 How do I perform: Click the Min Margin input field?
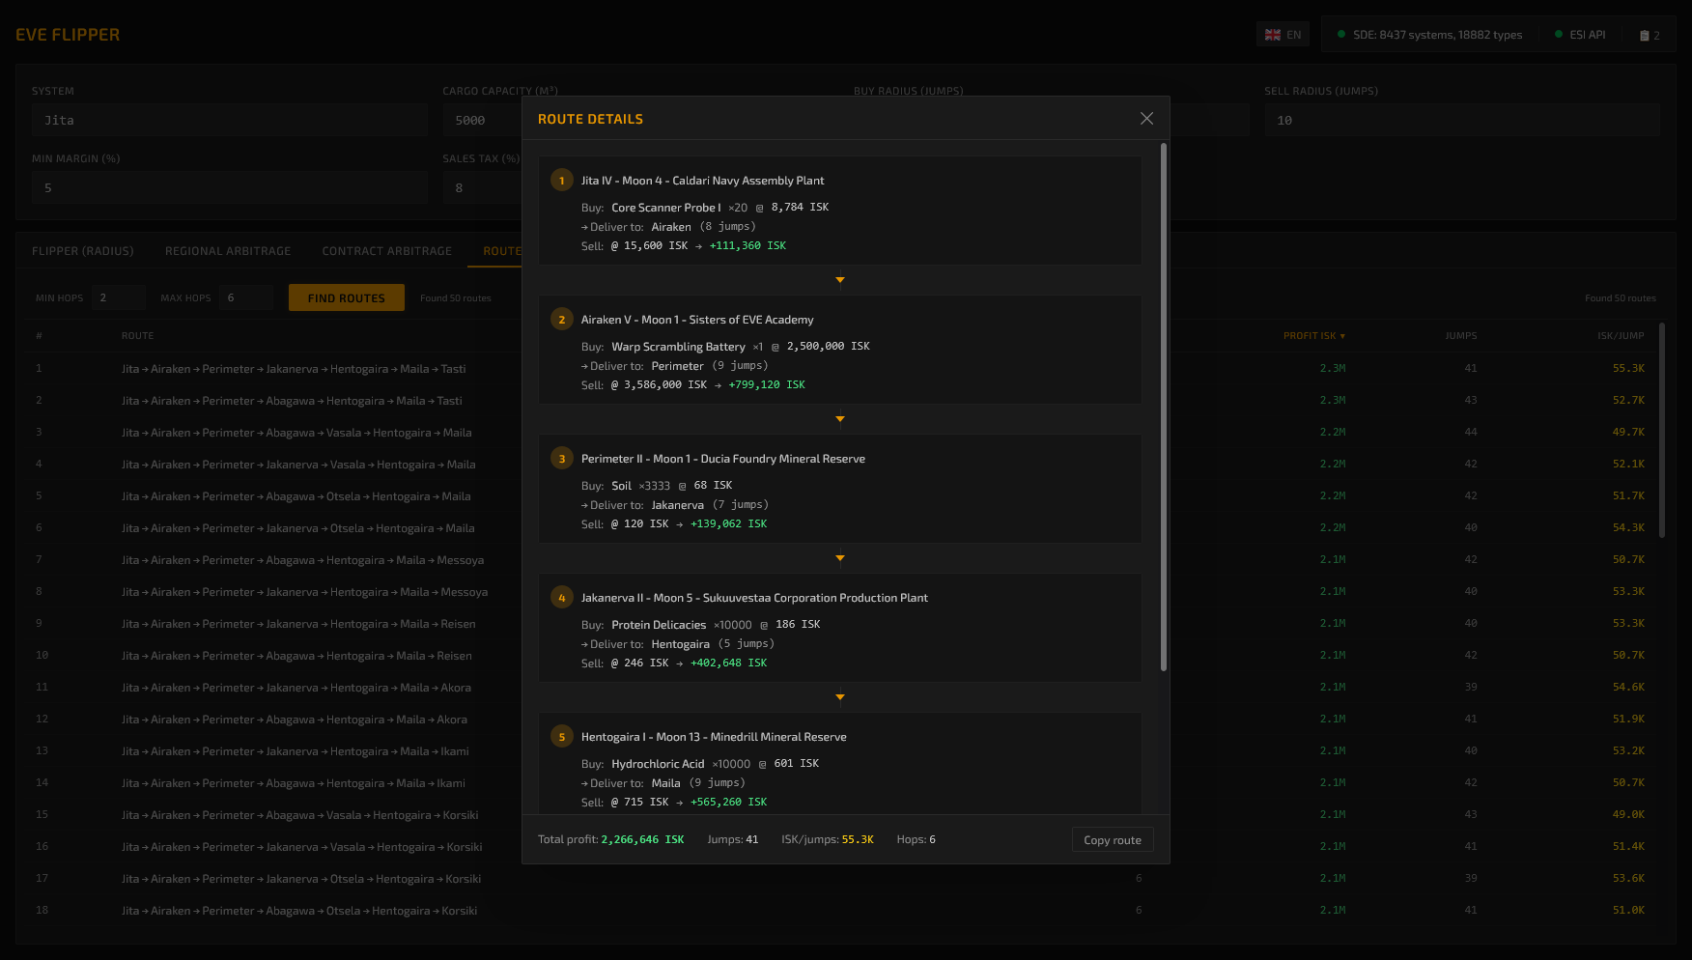click(x=230, y=187)
